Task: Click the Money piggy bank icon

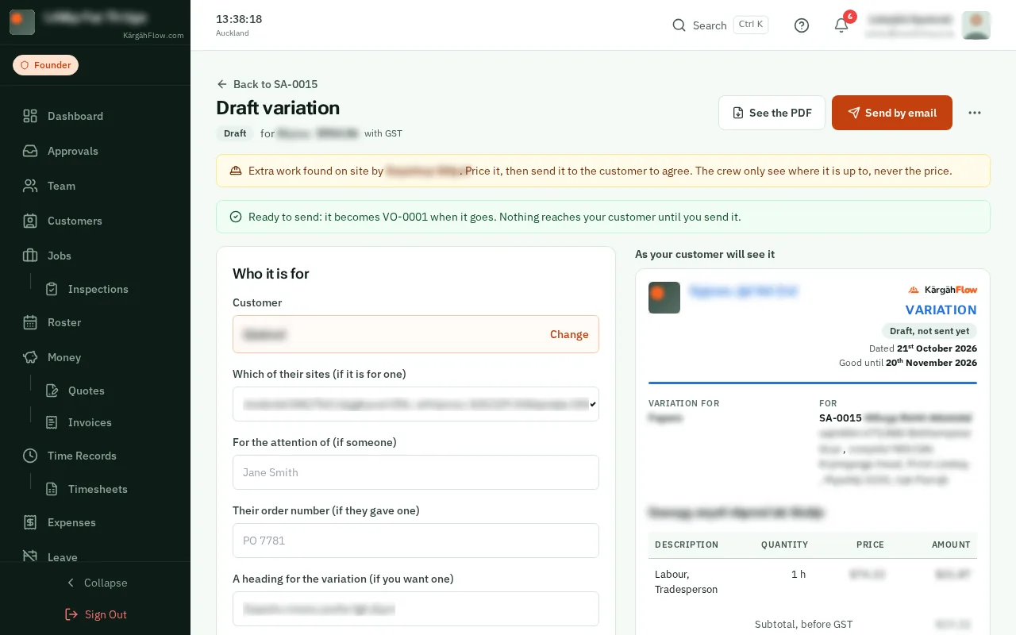Action: tap(30, 357)
